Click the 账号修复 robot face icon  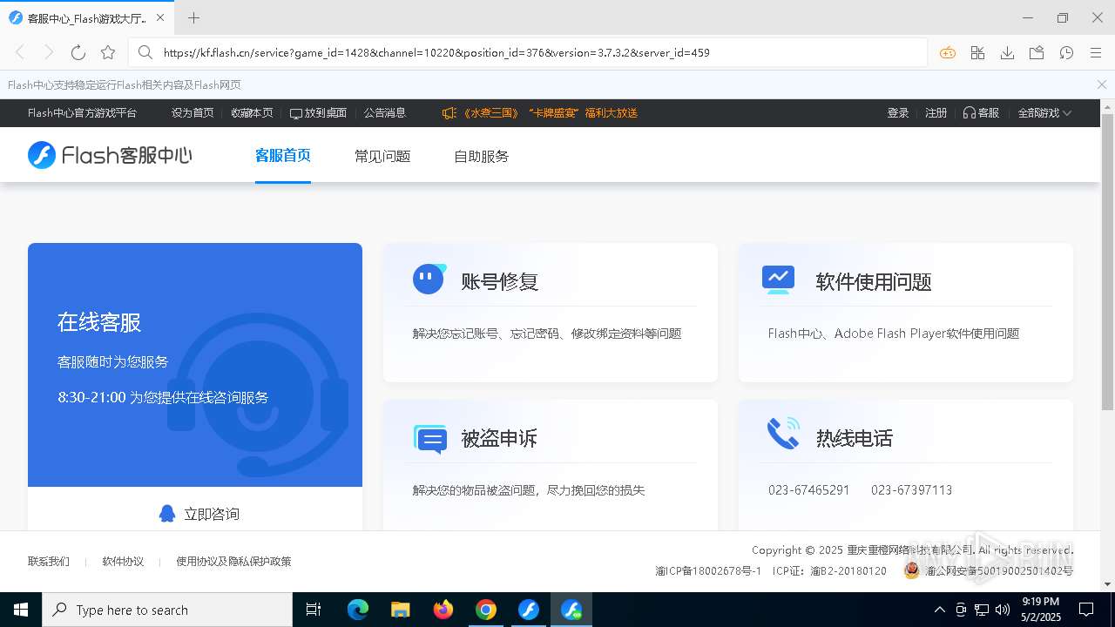[429, 279]
